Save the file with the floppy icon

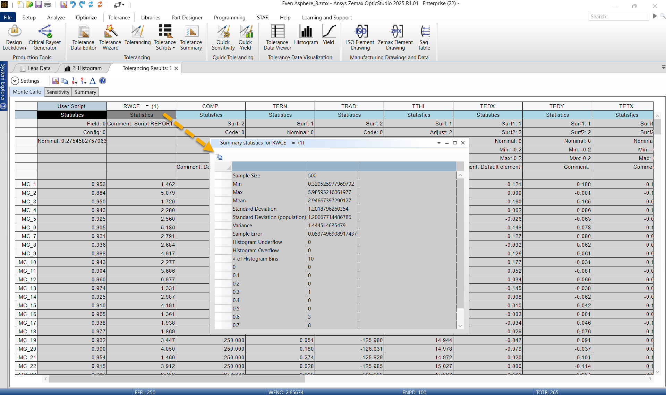[x=39, y=5]
